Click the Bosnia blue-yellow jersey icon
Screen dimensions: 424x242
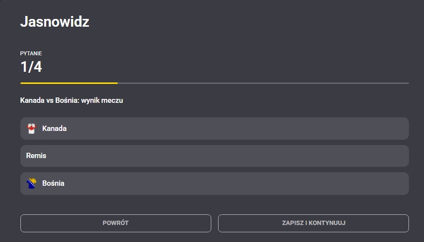point(32,183)
